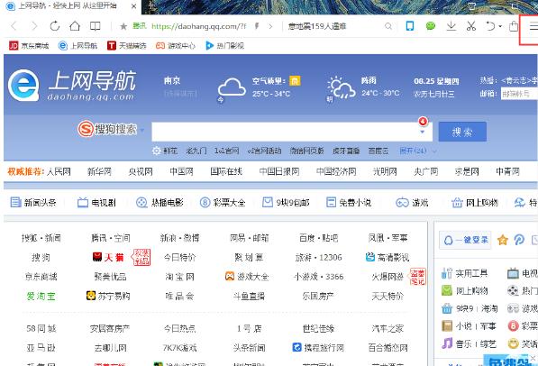This screenshot has height=366, width=538.
Task: Close the 上网导航 browser tab
Action: pos(133,6)
